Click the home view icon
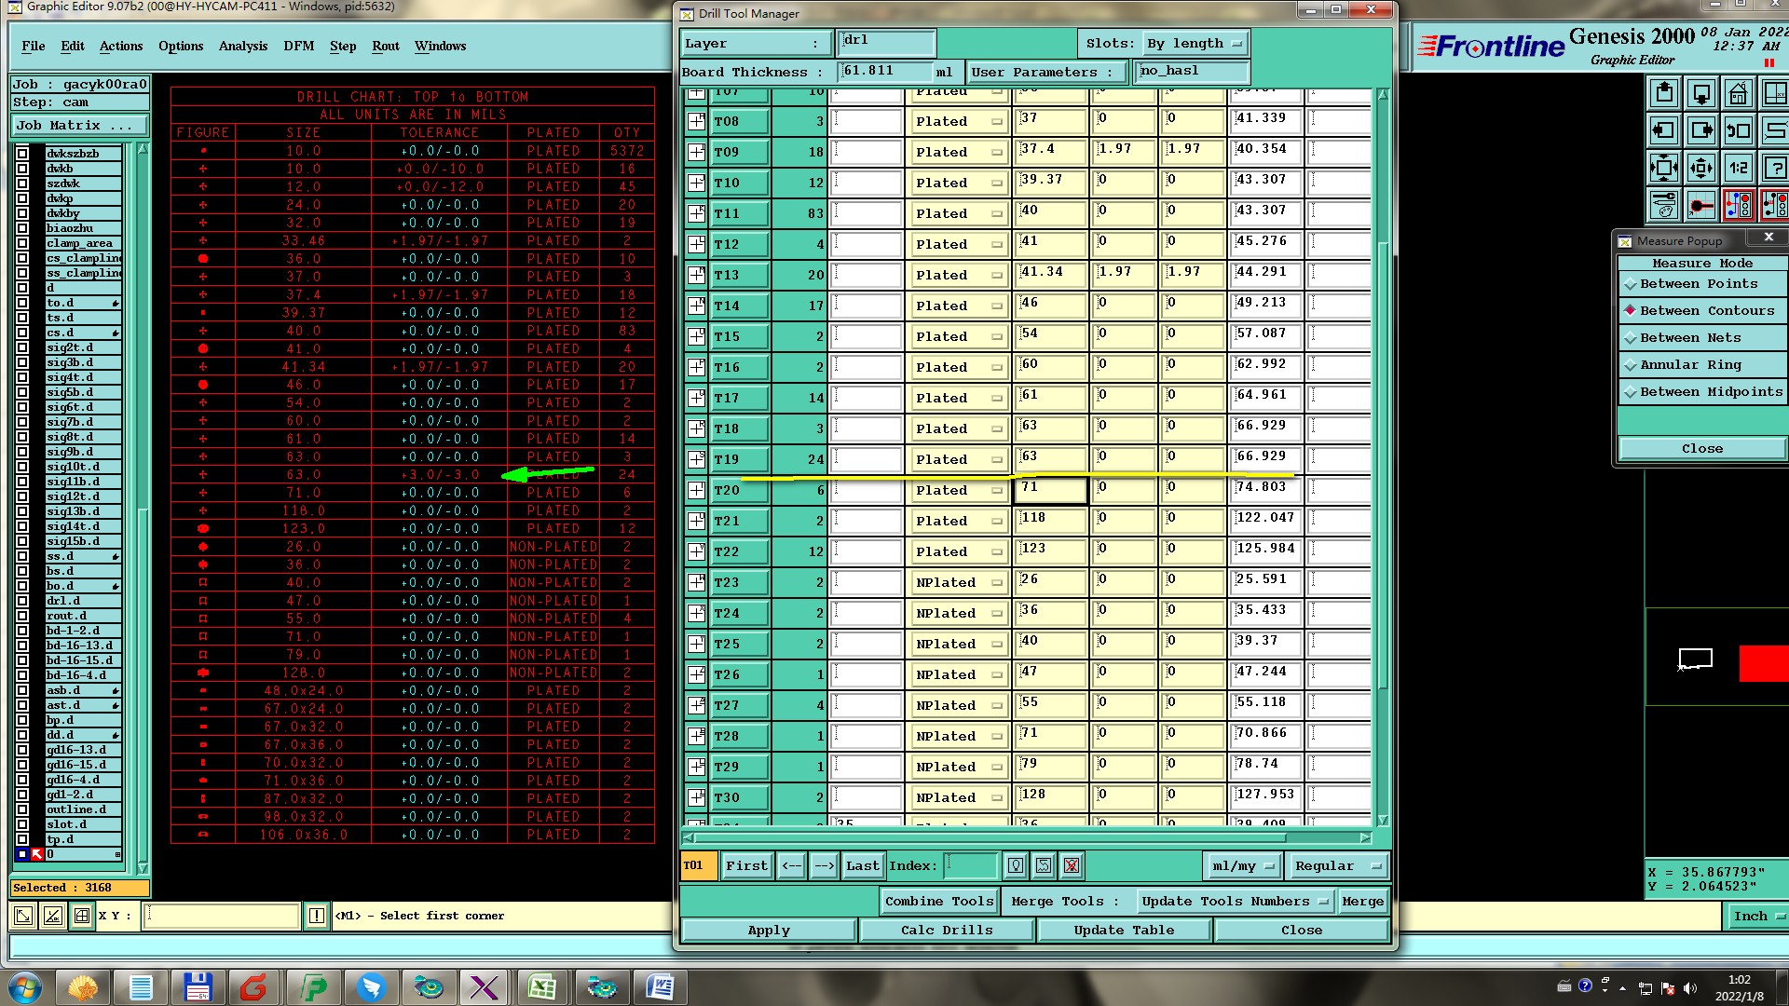Image resolution: width=1789 pixels, height=1006 pixels. [x=1738, y=94]
